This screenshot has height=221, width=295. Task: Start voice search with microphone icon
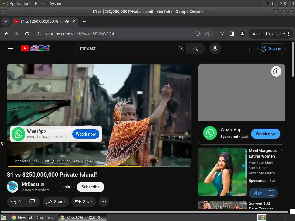215,49
